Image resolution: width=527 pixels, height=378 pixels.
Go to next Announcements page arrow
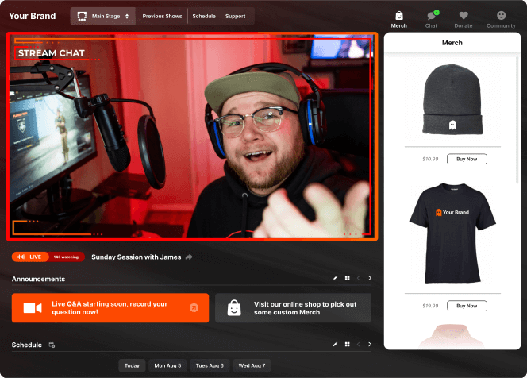(370, 279)
